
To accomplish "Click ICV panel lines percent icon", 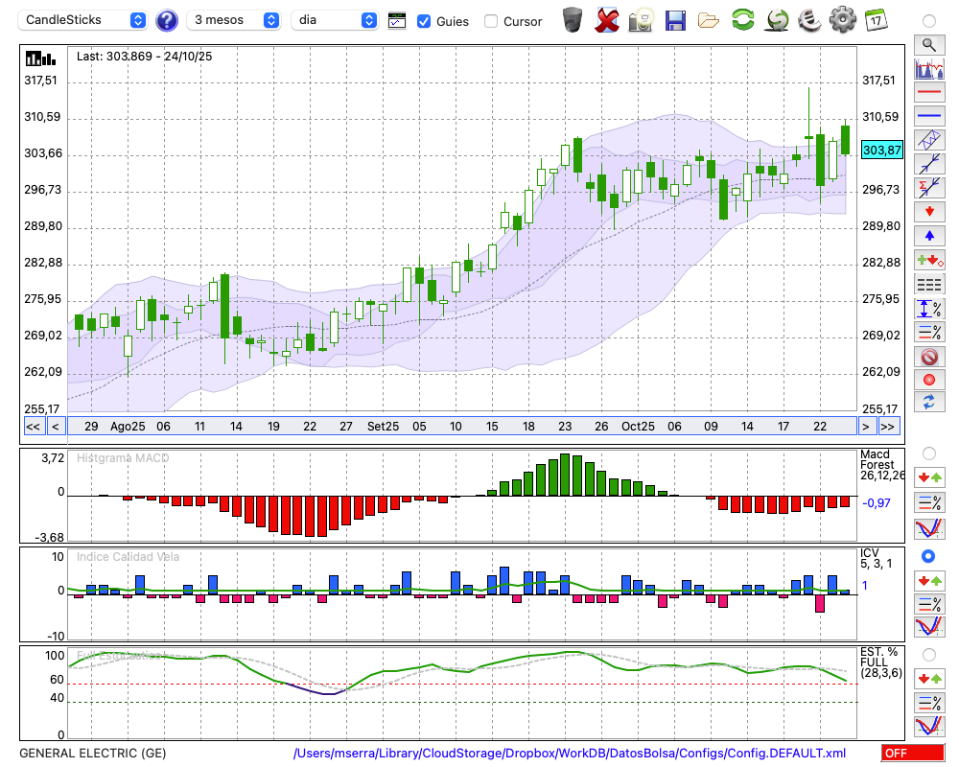I will pyautogui.click(x=929, y=604).
